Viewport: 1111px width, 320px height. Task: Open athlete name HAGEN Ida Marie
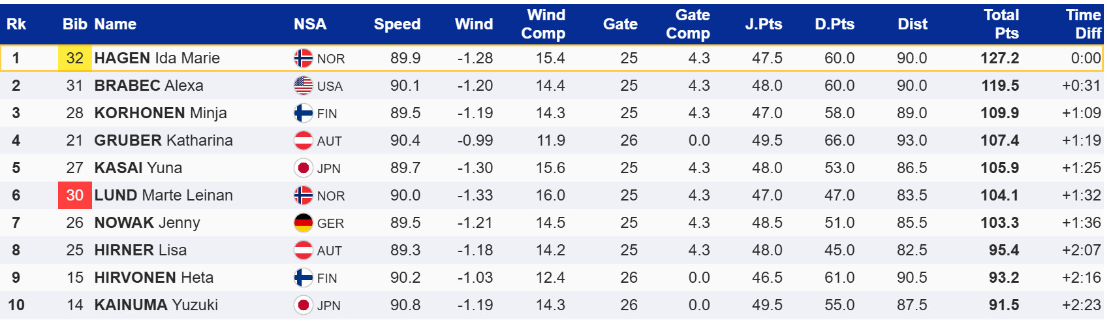coord(157,58)
